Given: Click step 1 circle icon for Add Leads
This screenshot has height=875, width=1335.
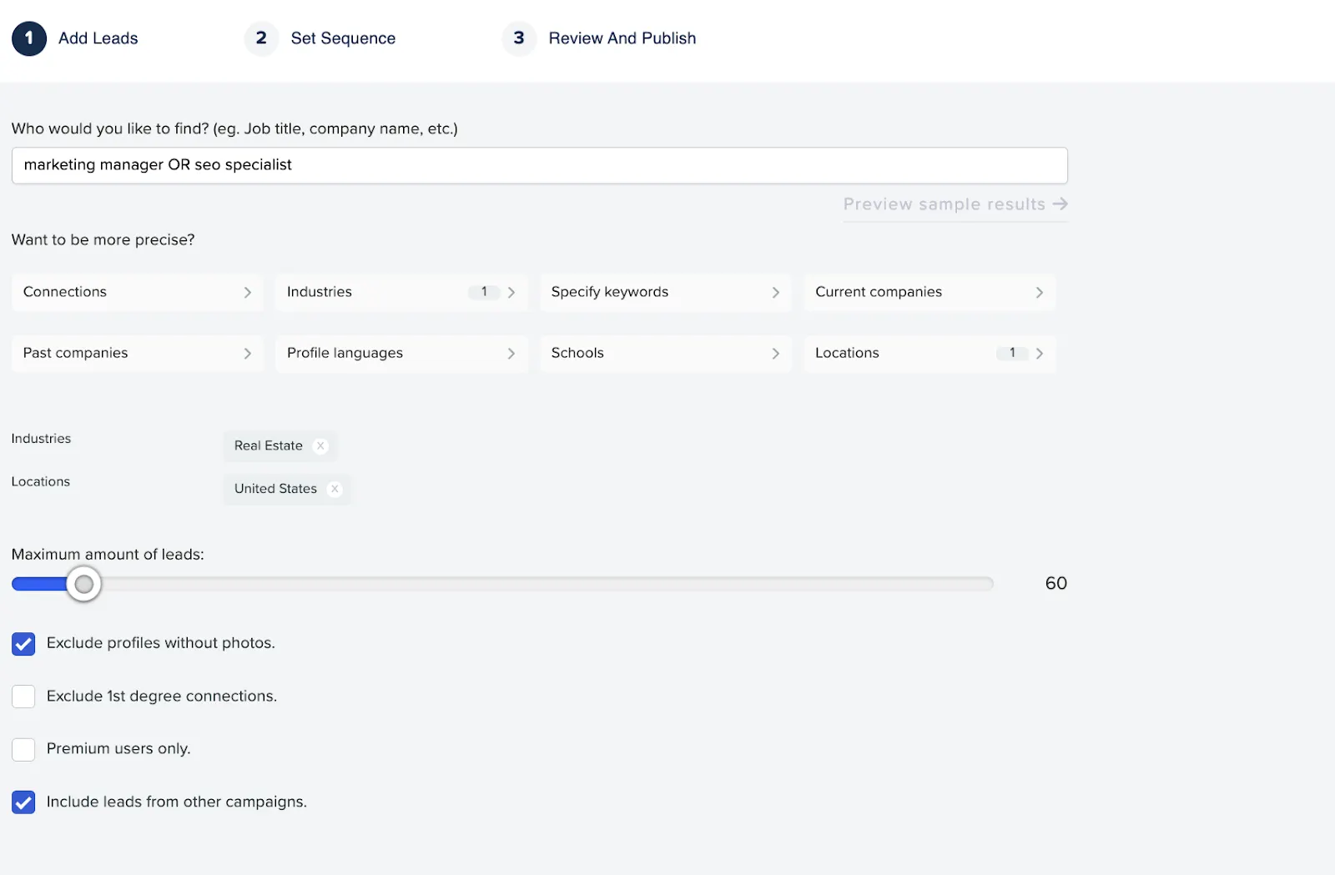Looking at the screenshot, I should point(29,38).
